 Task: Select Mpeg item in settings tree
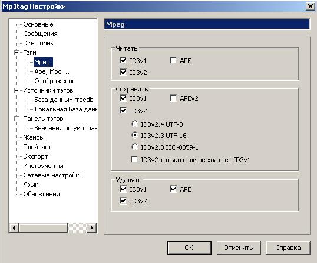pyautogui.click(x=43, y=62)
